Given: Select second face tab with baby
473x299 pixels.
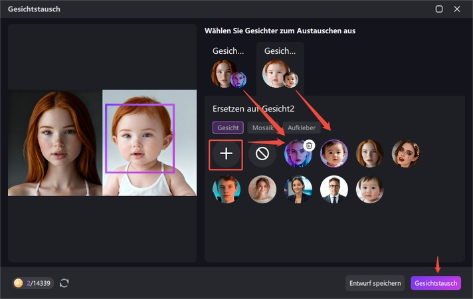Looking at the screenshot, I should (x=280, y=69).
